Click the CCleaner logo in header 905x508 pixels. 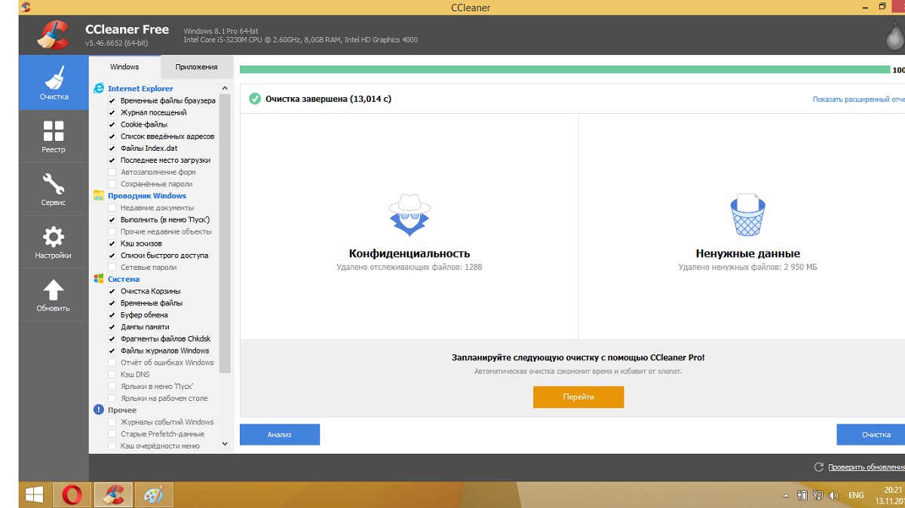pos(54,35)
